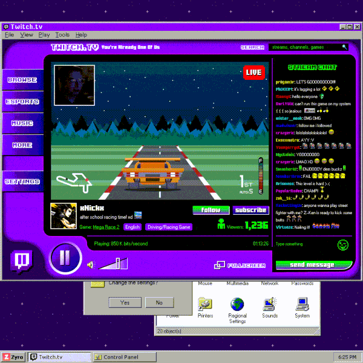Image resolution: width=363 pixels, height=363 pixels.
Task: Click the fuel gauge in the game
Action: click(261, 175)
